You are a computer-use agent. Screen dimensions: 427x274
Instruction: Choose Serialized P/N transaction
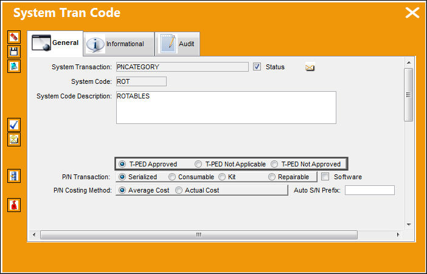122,177
